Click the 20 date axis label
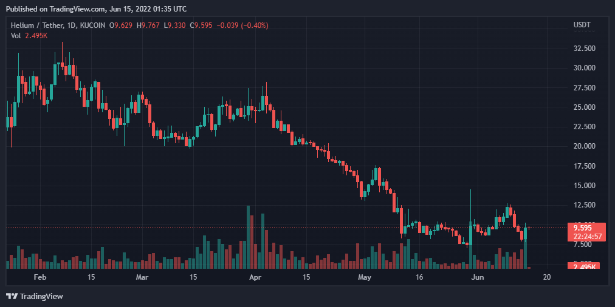Viewport: 615px width, 307px height. [547, 277]
